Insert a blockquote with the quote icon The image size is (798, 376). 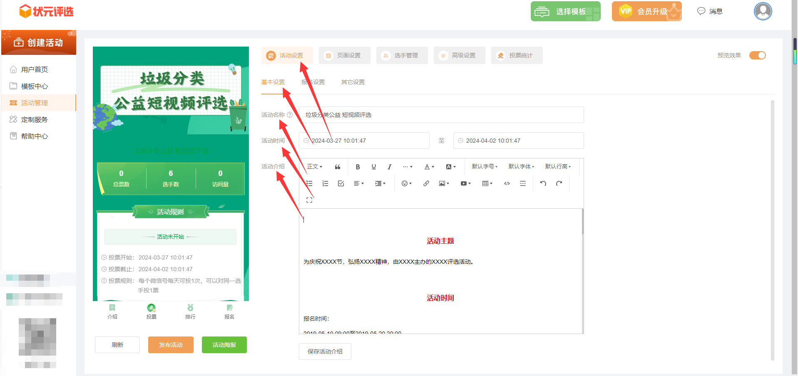(x=338, y=167)
